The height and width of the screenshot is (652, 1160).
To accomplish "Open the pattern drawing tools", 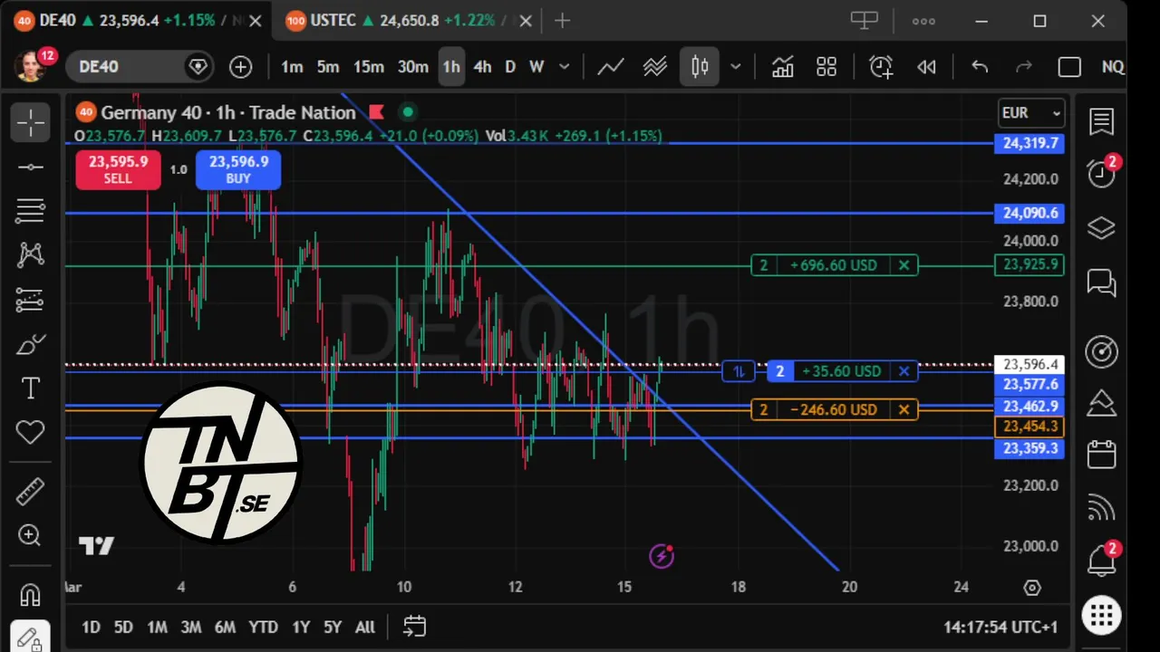I will click(x=30, y=254).
